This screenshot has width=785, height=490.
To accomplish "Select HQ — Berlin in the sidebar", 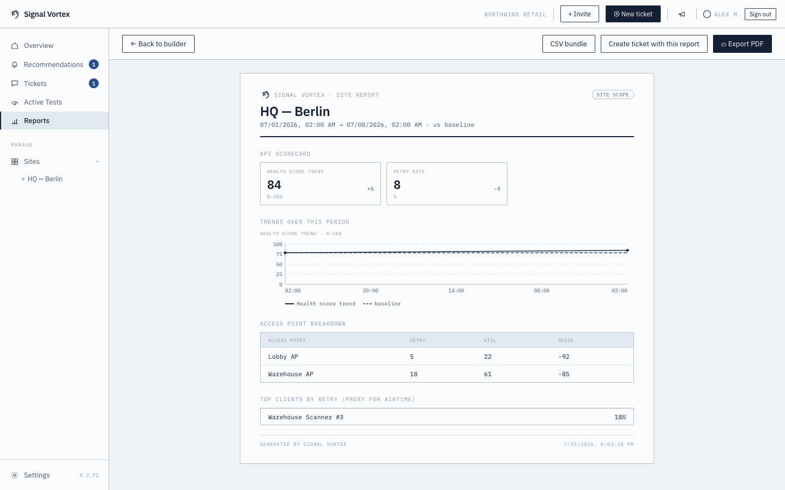I will (x=45, y=179).
